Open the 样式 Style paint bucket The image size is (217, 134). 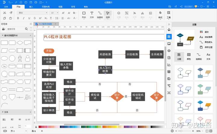pos(160,15)
